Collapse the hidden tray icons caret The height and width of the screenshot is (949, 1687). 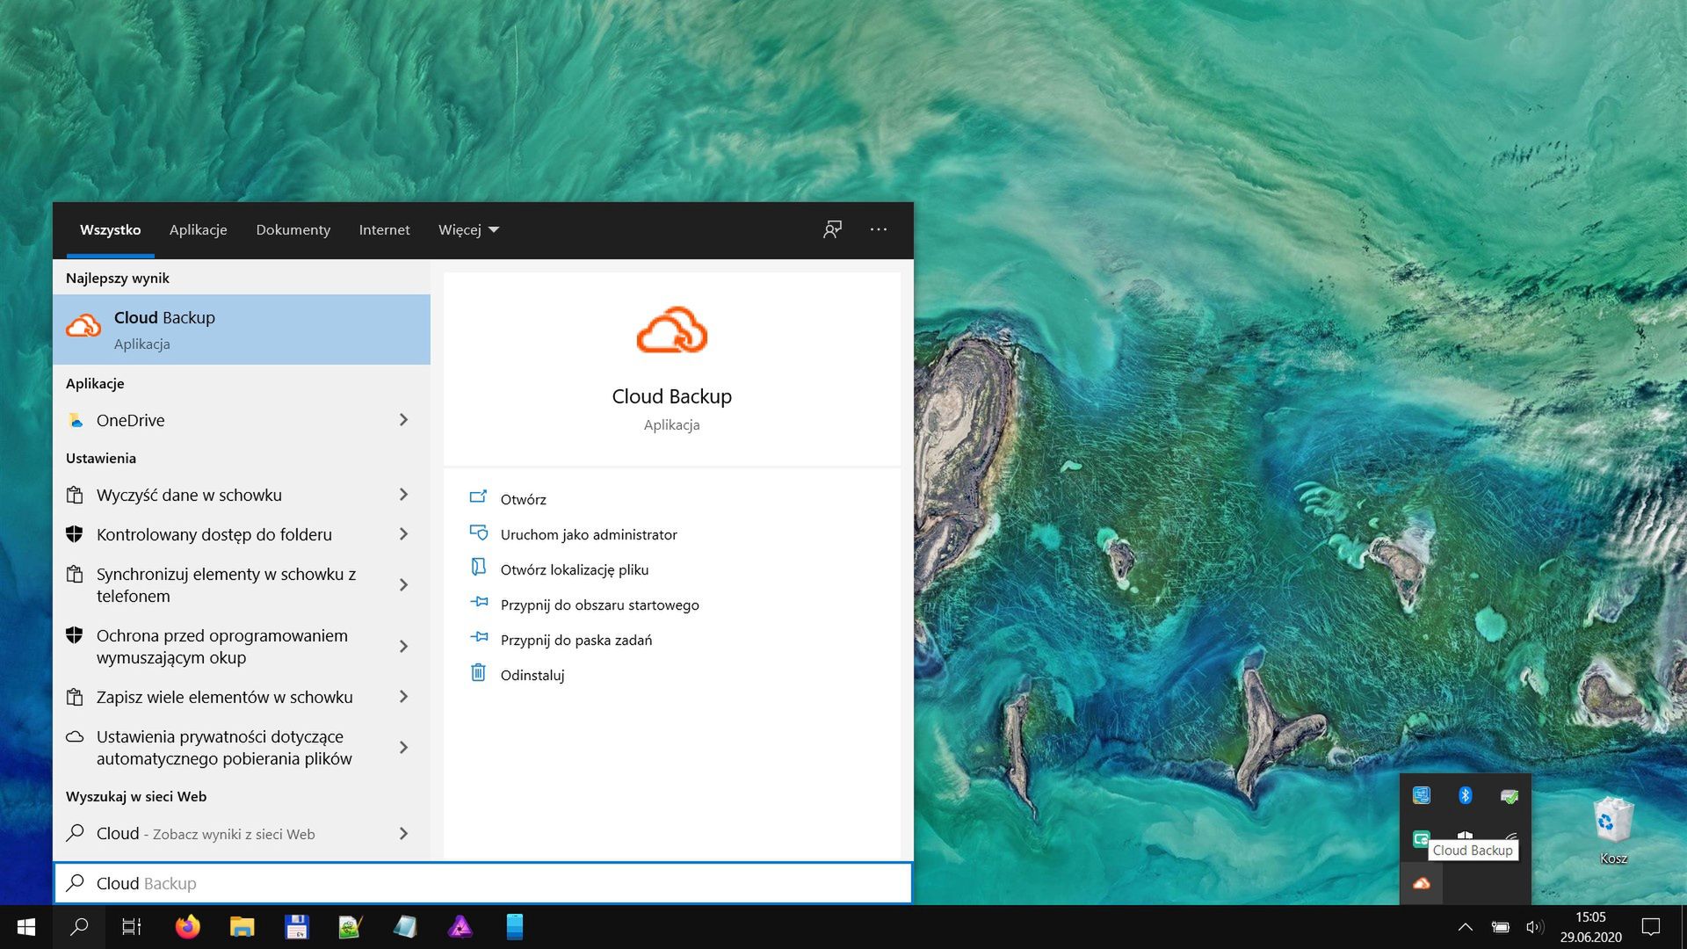point(1465,927)
